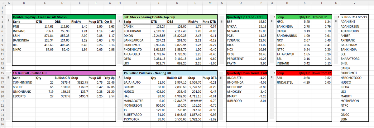This screenshot has height=128, width=374.
Task: Select JUBLFOOD value -3.01
Action: [261, 101]
